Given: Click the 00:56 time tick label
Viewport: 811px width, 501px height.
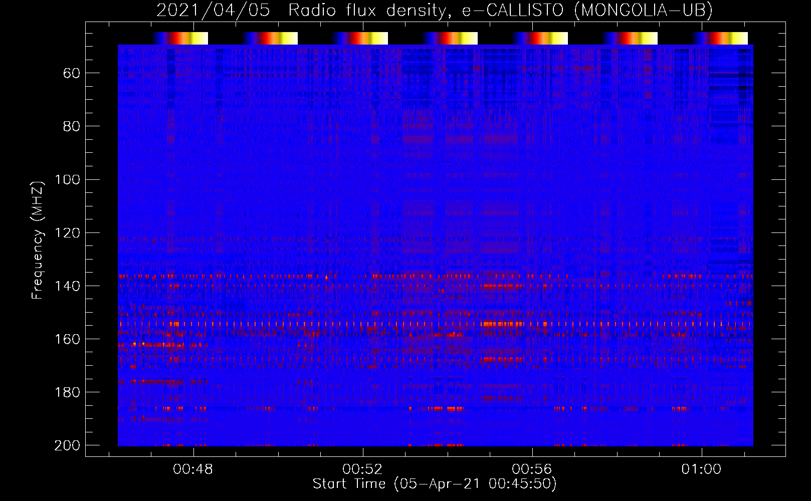Looking at the screenshot, I should pyautogui.click(x=532, y=469).
